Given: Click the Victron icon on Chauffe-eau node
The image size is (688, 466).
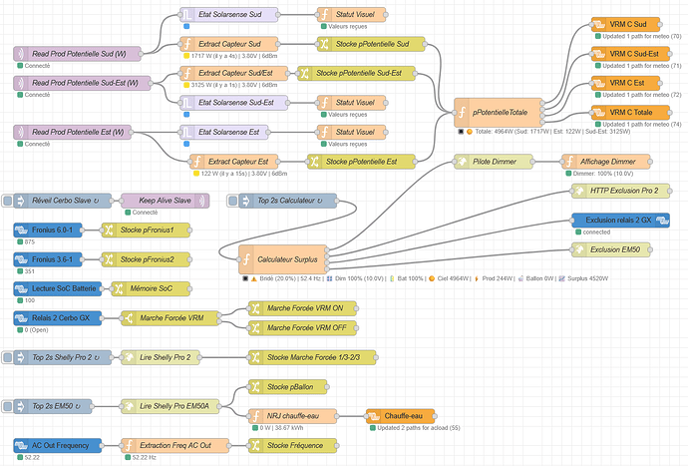Looking at the screenshot, I should (x=374, y=416).
